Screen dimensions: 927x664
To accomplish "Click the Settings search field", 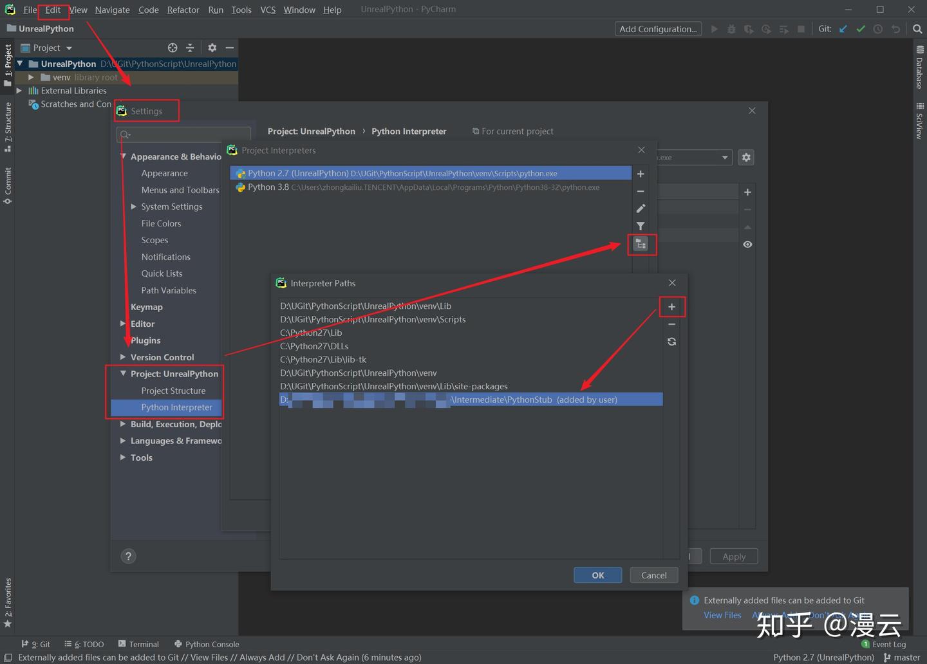I will 183,134.
